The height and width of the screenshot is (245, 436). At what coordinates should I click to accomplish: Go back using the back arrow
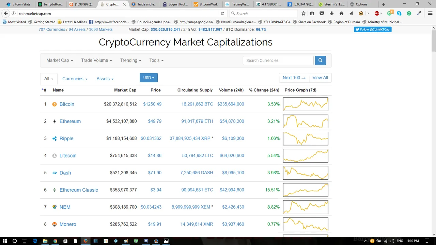pyautogui.click(x=6, y=14)
